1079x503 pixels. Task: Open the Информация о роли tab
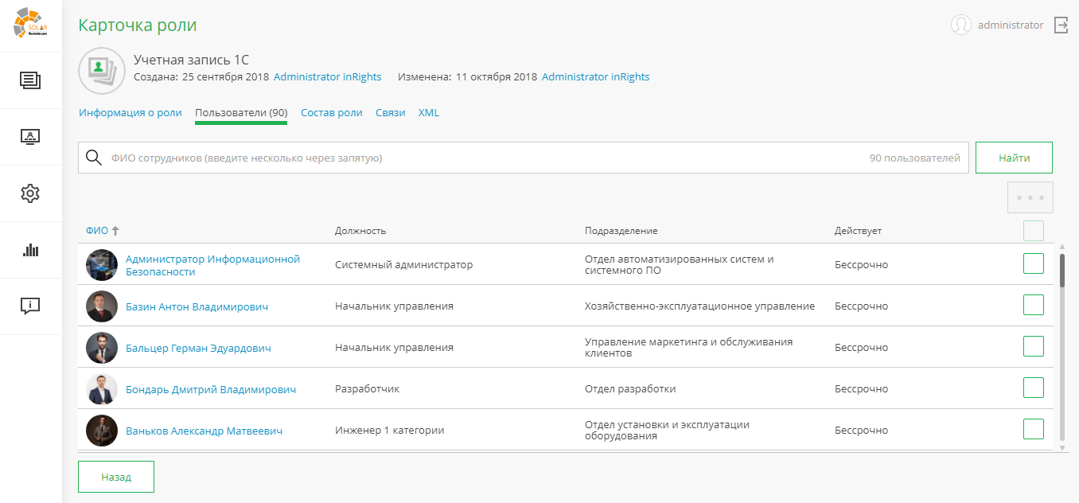pyautogui.click(x=130, y=113)
